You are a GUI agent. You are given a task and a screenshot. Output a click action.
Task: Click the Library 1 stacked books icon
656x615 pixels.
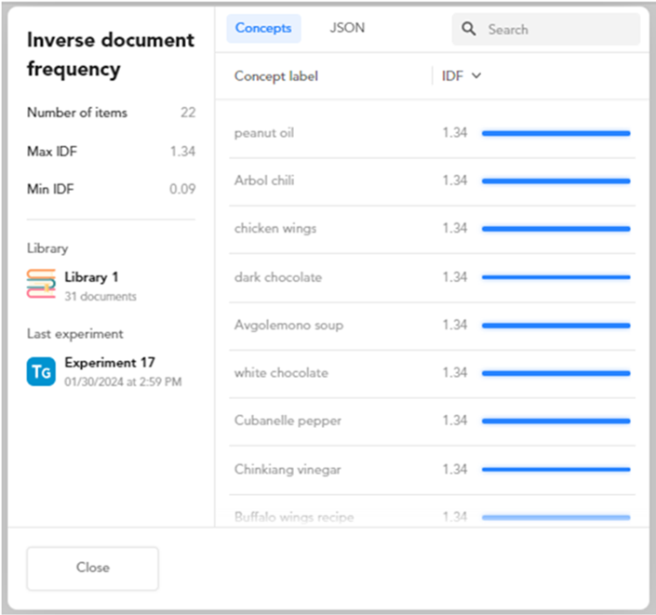click(42, 285)
